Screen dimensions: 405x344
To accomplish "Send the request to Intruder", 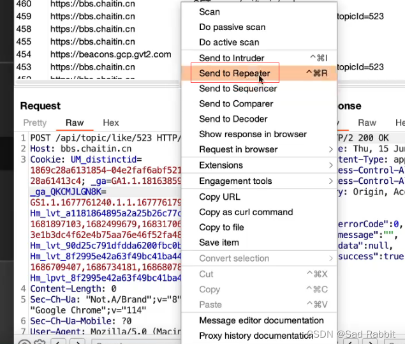I will tap(259, 58).
